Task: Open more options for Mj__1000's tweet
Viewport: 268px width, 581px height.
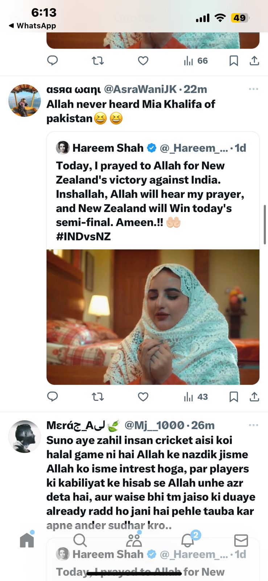Action: click(x=253, y=425)
